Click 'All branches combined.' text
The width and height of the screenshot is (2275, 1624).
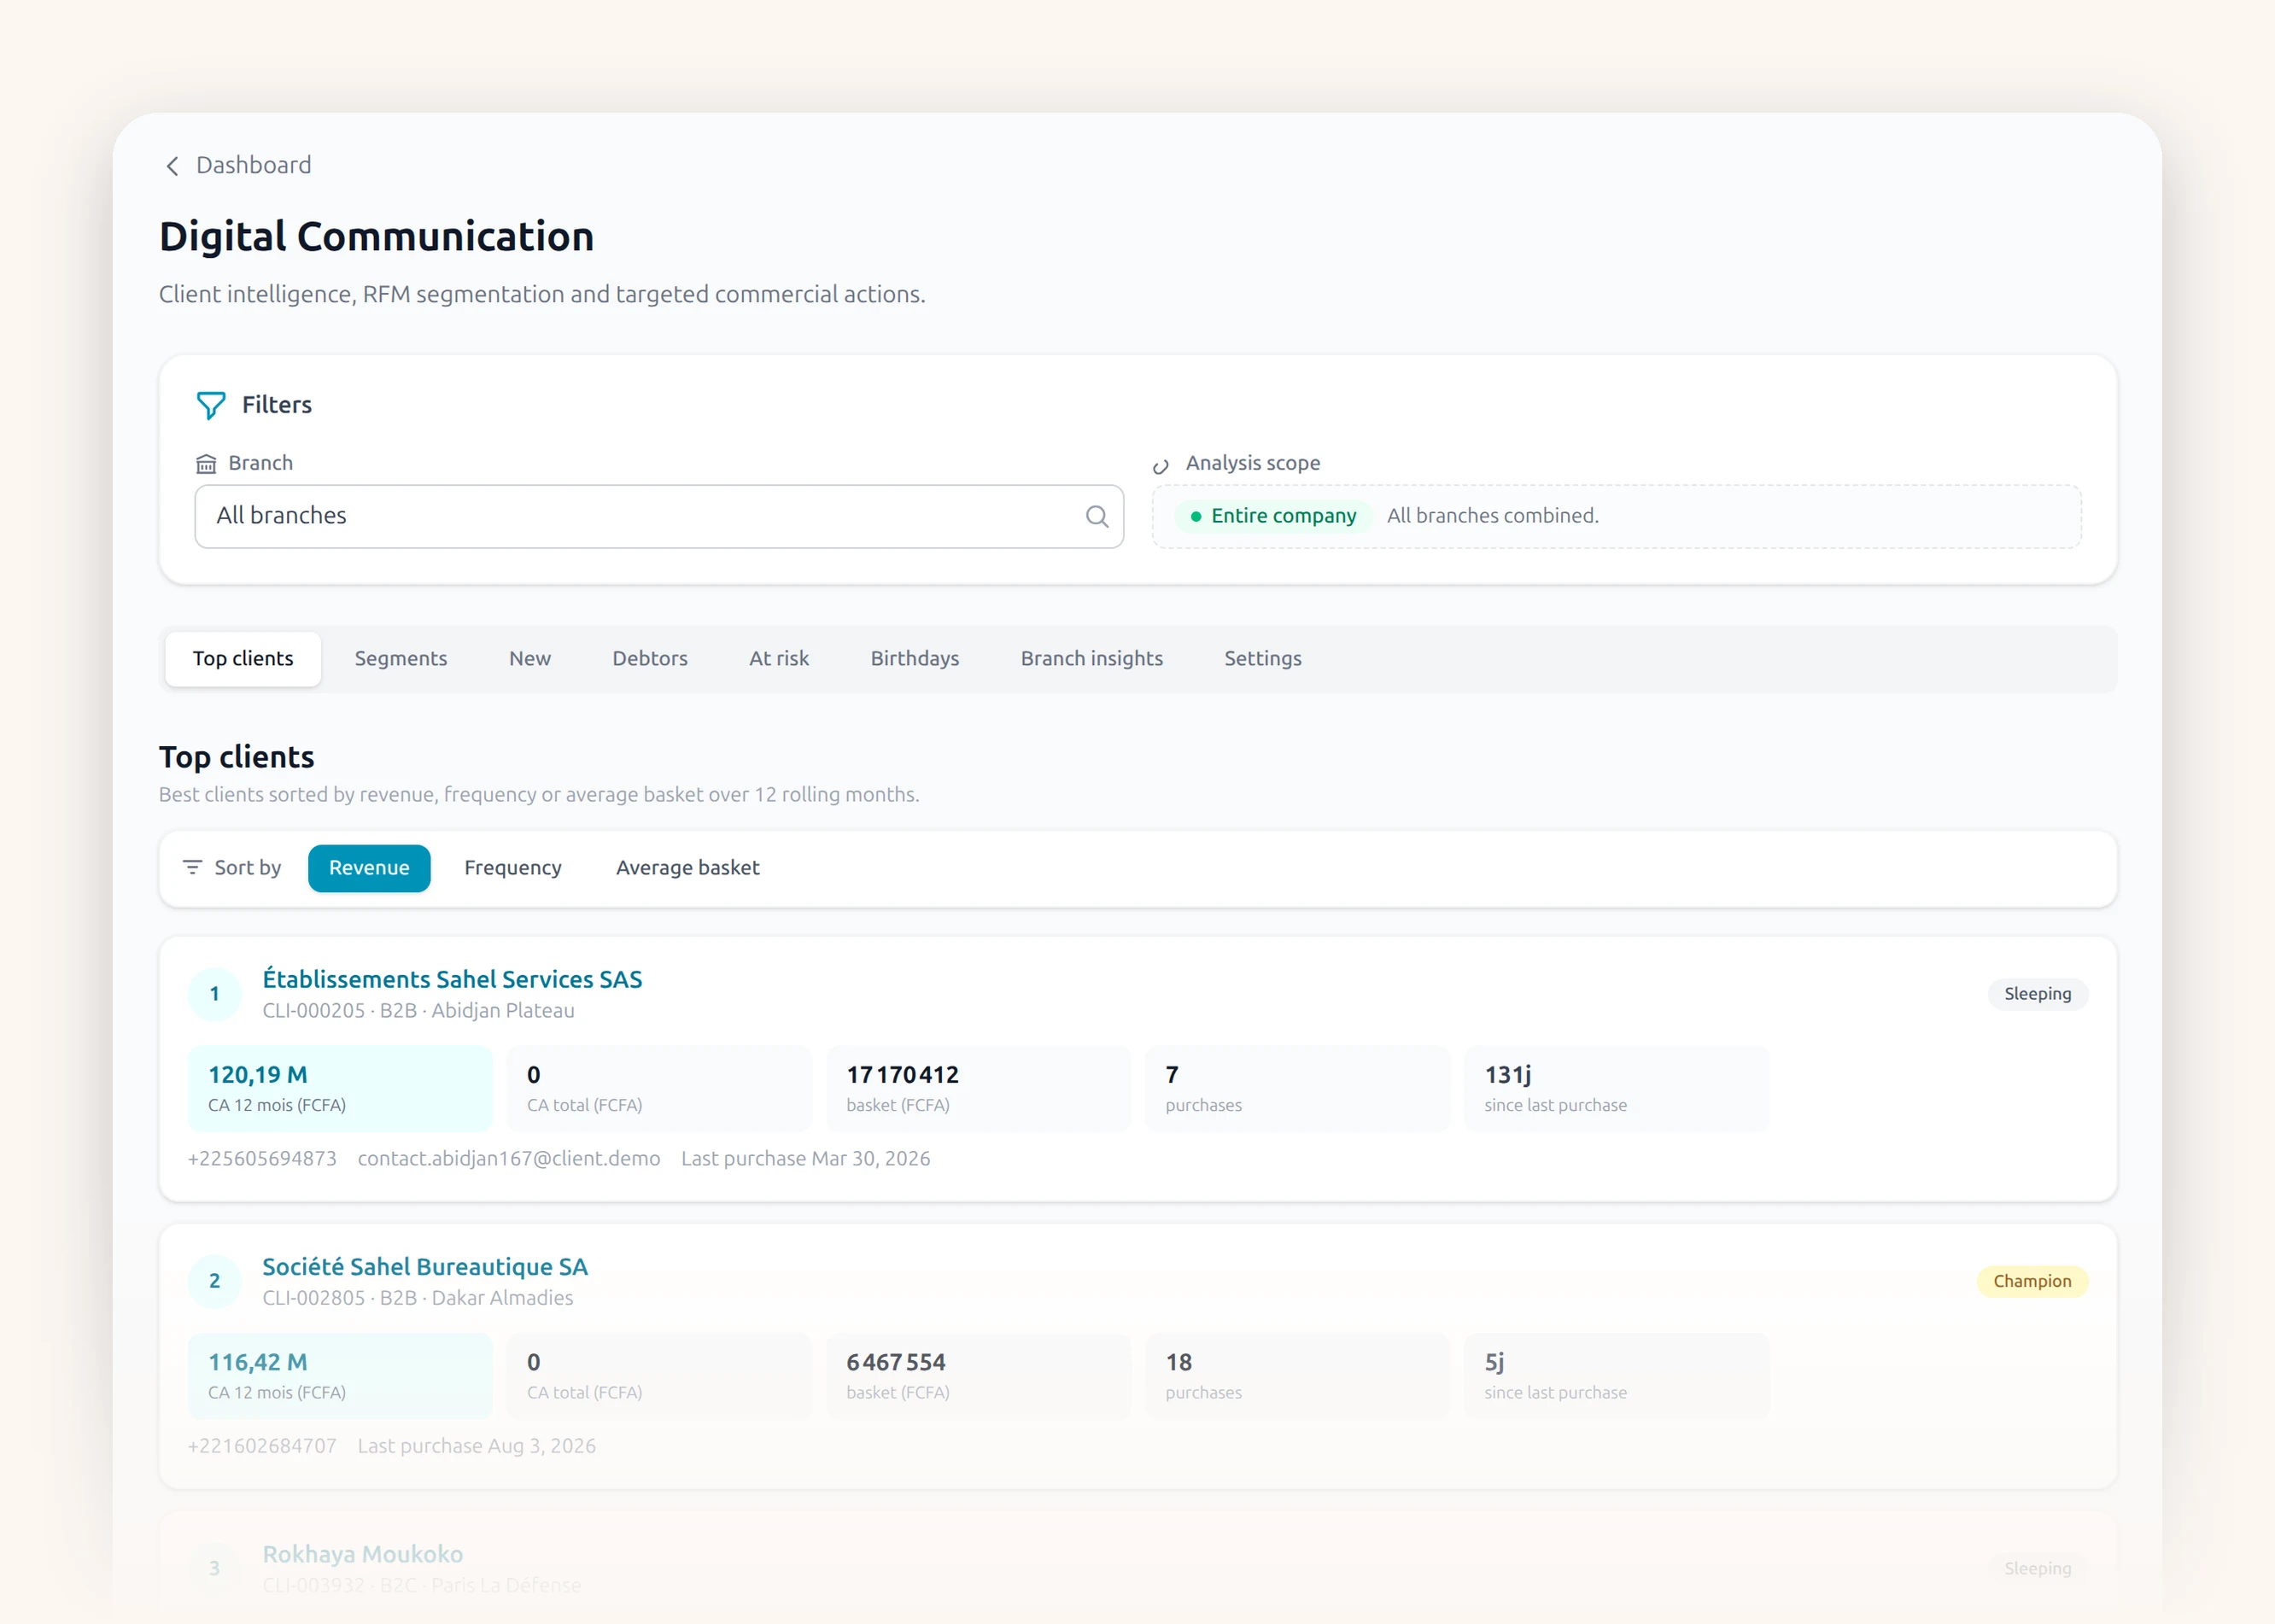tap(1493, 516)
